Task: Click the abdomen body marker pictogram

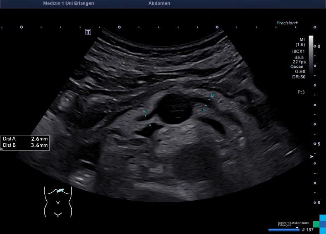Action: point(58,202)
